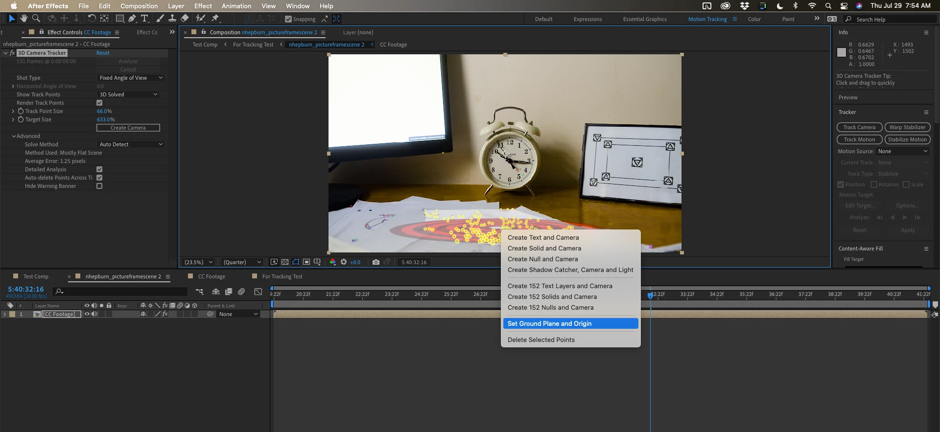Click the Warp Stabilizer button
The height and width of the screenshot is (432, 940).
point(907,127)
